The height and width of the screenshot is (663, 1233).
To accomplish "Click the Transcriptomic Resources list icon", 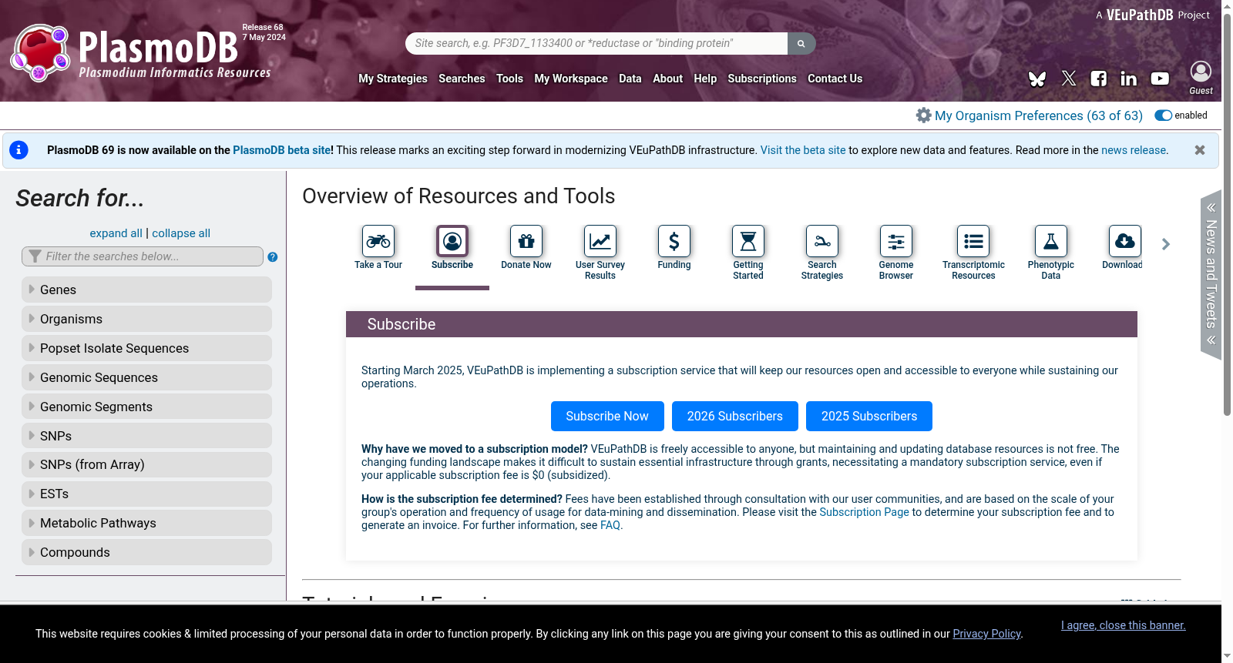I will [973, 241].
